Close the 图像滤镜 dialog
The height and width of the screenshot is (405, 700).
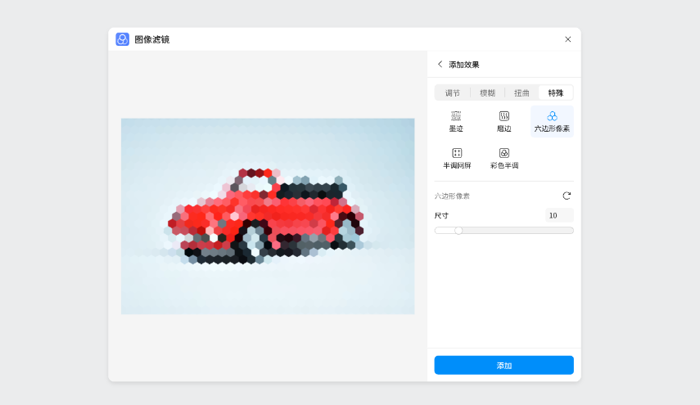coord(568,39)
